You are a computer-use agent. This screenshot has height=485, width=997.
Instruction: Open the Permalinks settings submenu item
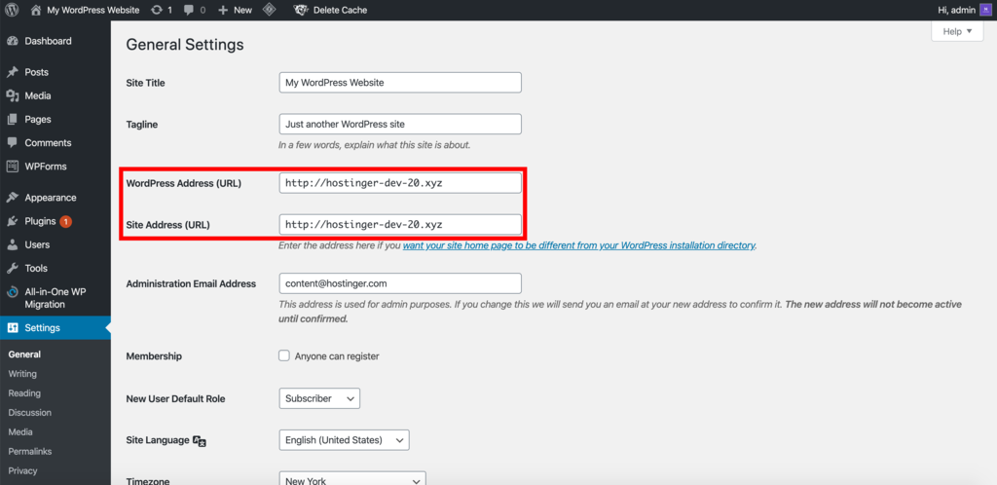tap(30, 451)
